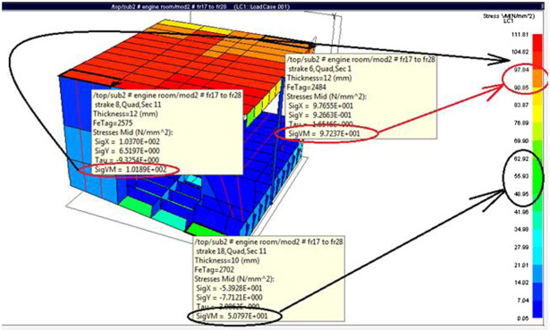
Task: Click the 34.98 legend value
Action: (x=521, y=229)
